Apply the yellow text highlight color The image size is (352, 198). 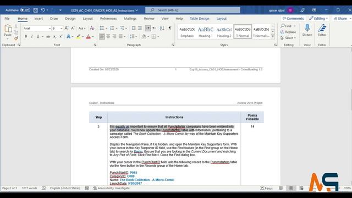pyautogui.click(x=78, y=36)
